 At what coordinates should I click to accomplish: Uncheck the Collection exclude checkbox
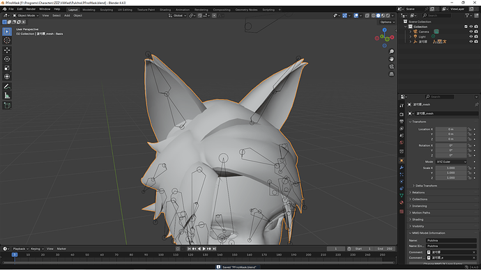466,26
